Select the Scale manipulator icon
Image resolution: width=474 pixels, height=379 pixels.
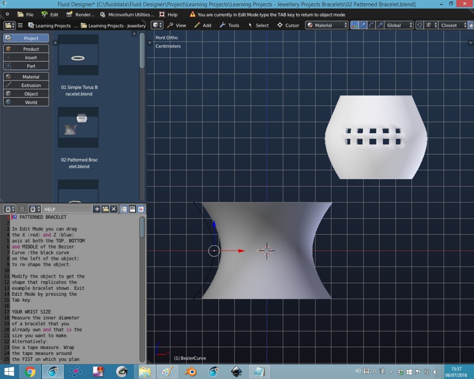[x=379, y=25]
